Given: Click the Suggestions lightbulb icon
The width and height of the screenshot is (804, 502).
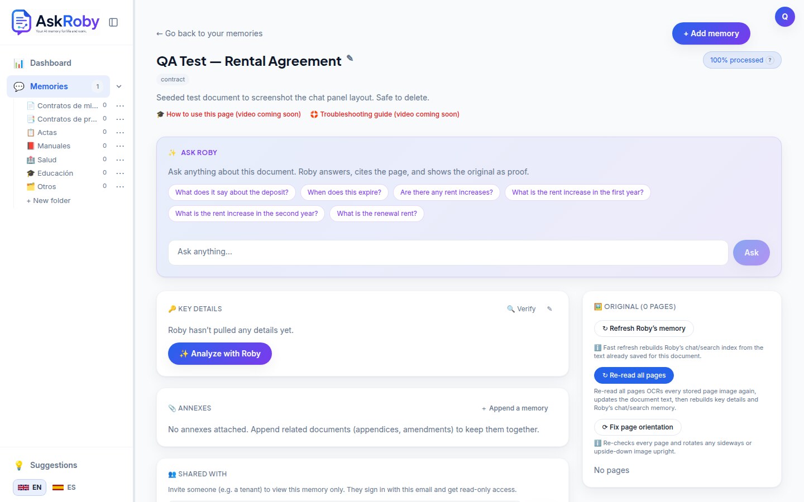Looking at the screenshot, I should 19,465.
